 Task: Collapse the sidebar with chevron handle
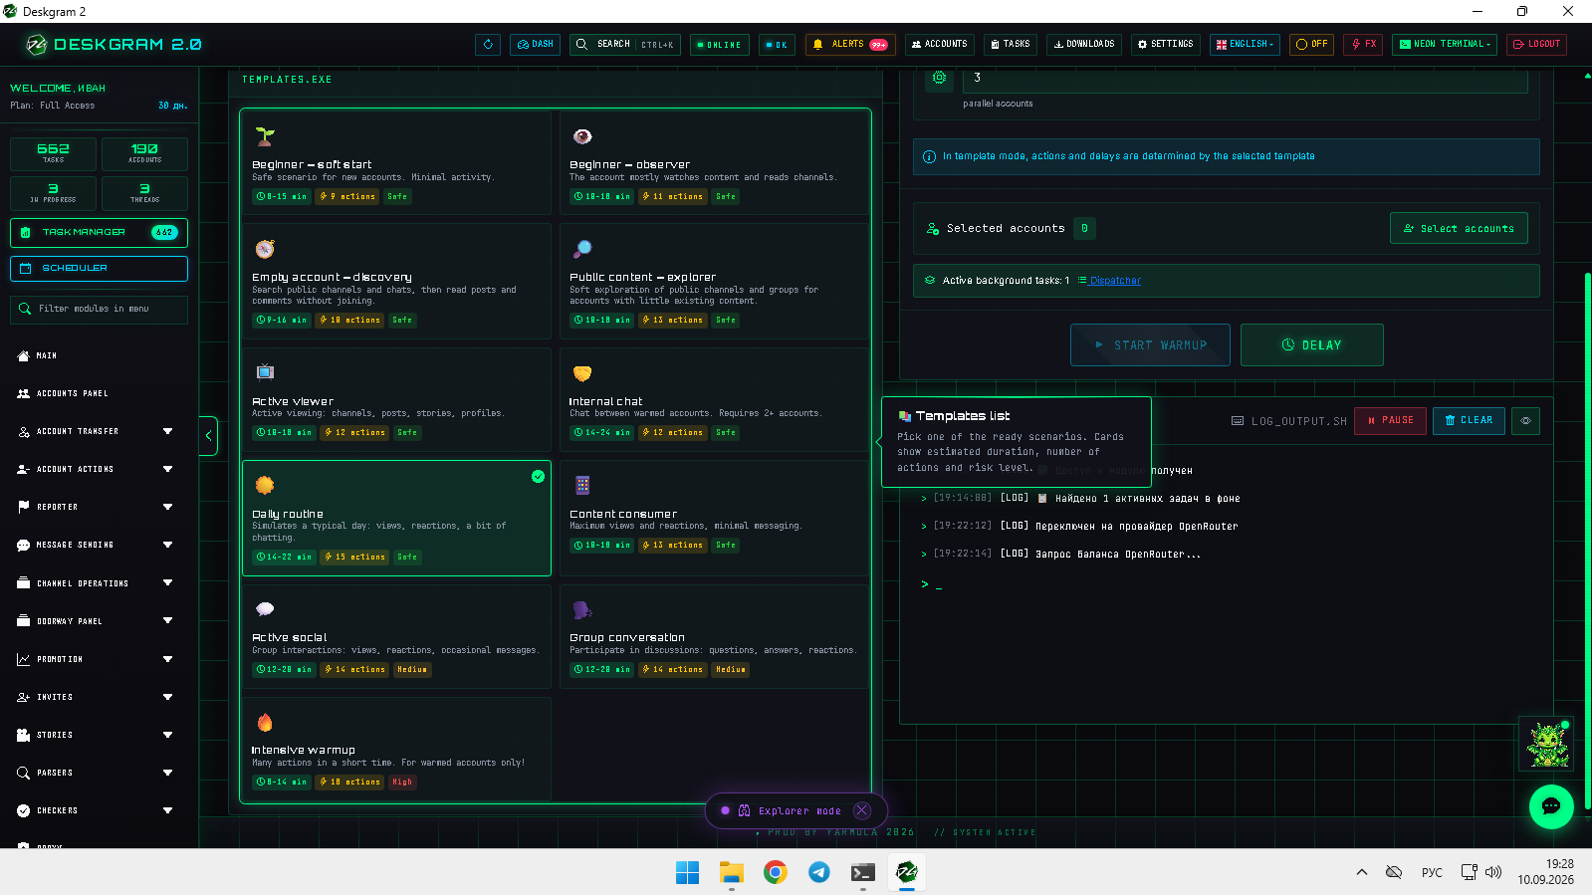[208, 435]
